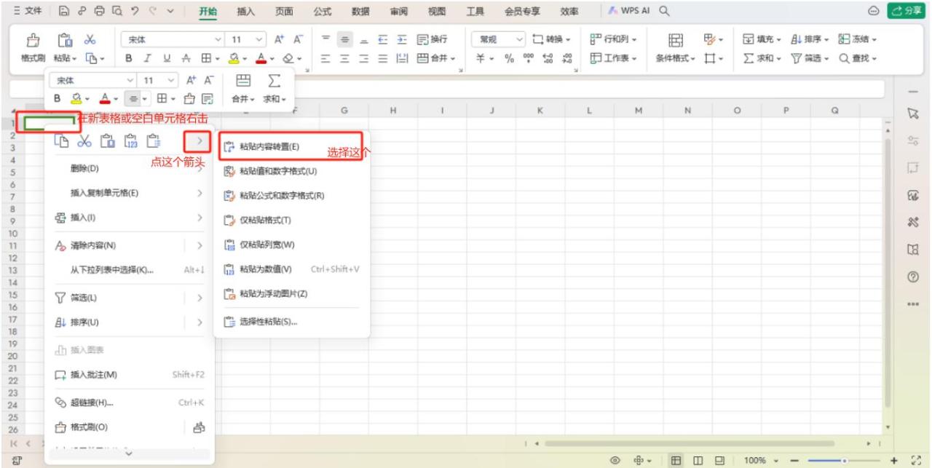
Task: Open the 插入 ribbon tab
Action: 246,12
